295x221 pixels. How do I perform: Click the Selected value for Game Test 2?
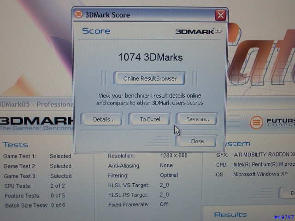60,166
